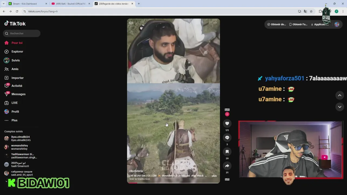Like the video with heart icon
Screen dimensions: 347x195
(227, 123)
